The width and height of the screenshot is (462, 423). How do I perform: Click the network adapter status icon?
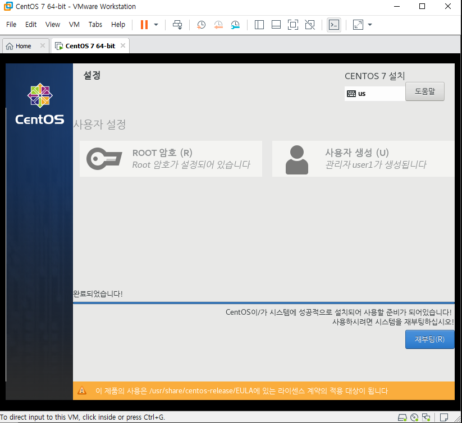426,417
